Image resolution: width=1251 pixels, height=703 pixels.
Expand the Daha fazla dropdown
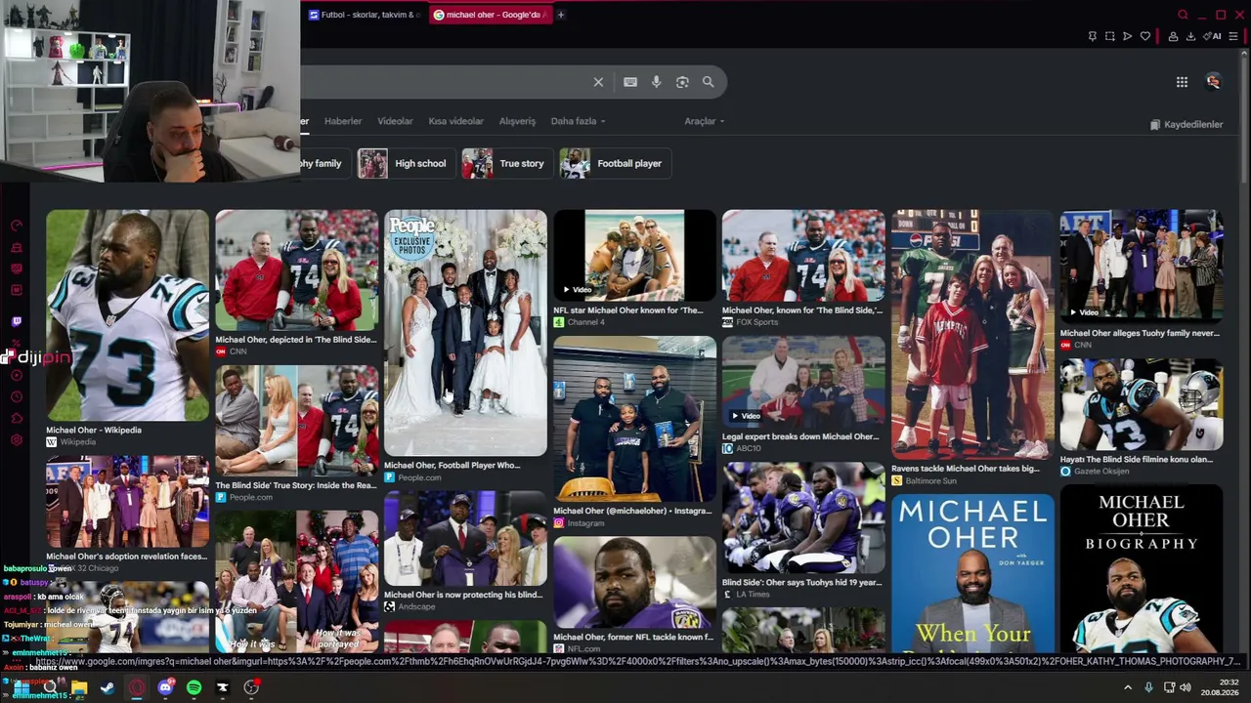click(578, 121)
